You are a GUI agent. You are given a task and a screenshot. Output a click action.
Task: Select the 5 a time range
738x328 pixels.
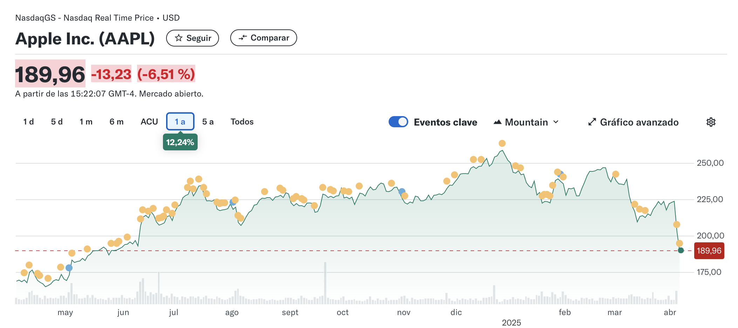pyautogui.click(x=208, y=122)
